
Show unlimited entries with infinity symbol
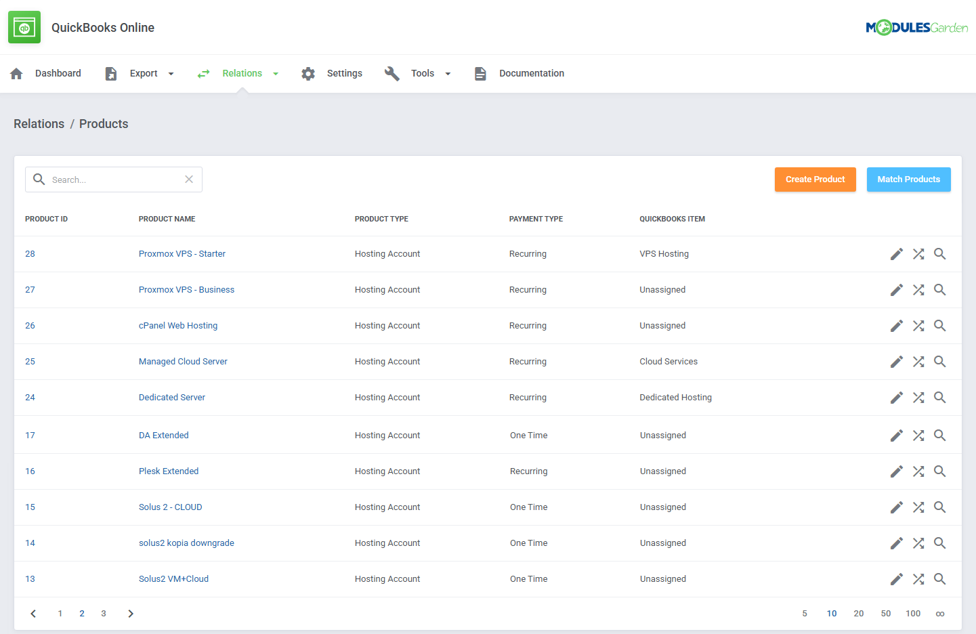coord(940,614)
